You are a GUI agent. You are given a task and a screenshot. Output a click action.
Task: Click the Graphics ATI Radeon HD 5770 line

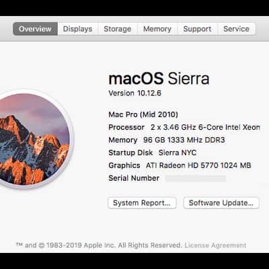(180, 165)
